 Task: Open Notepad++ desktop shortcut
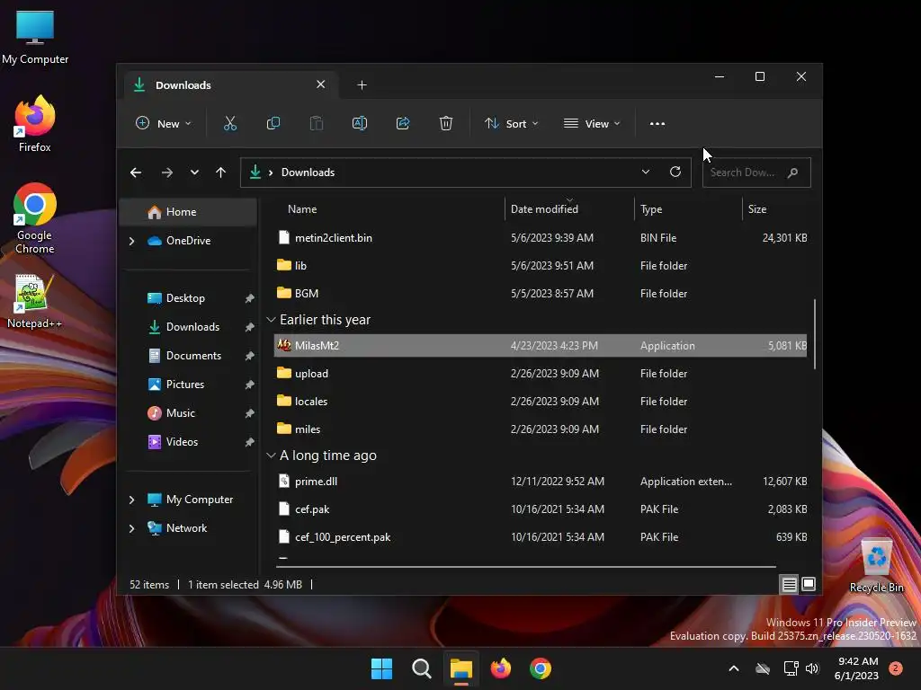pos(35,302)
